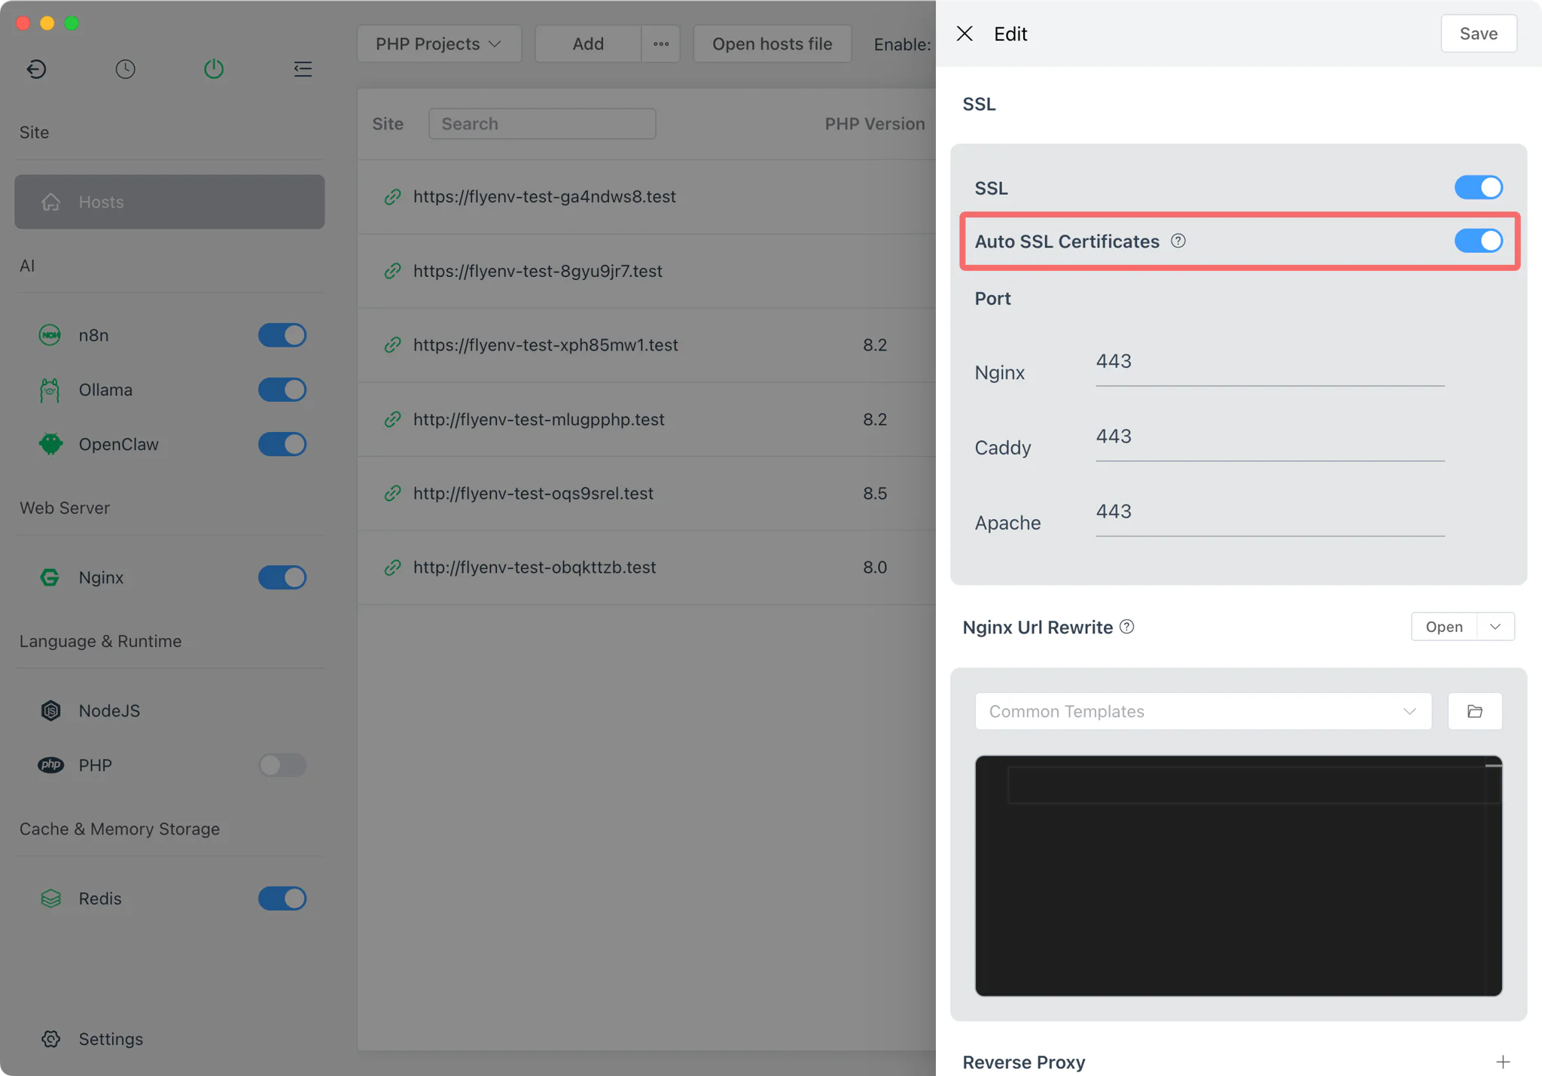This screenshot has width=1542, height=1076.
Task: Open Settings from the sidebar
Action: (x=110, y=1038)
